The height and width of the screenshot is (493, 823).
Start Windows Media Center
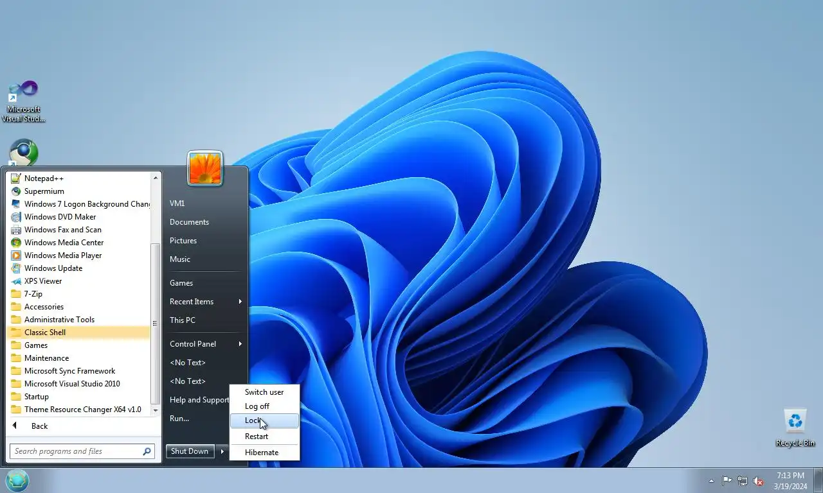click(78, 242)
